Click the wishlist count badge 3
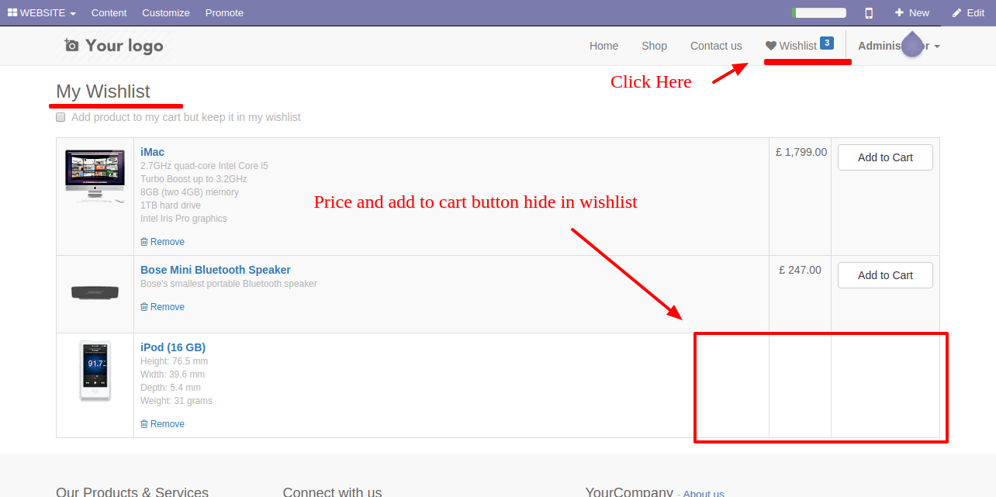Image resolution: width=996 pixels, height=497 pixels. point(827,43)
